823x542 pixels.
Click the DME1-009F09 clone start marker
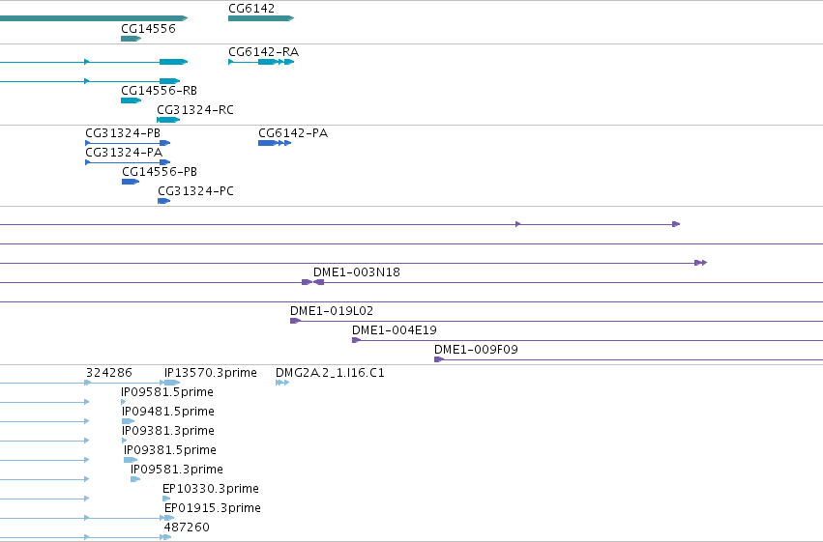(x=439, y=359)
